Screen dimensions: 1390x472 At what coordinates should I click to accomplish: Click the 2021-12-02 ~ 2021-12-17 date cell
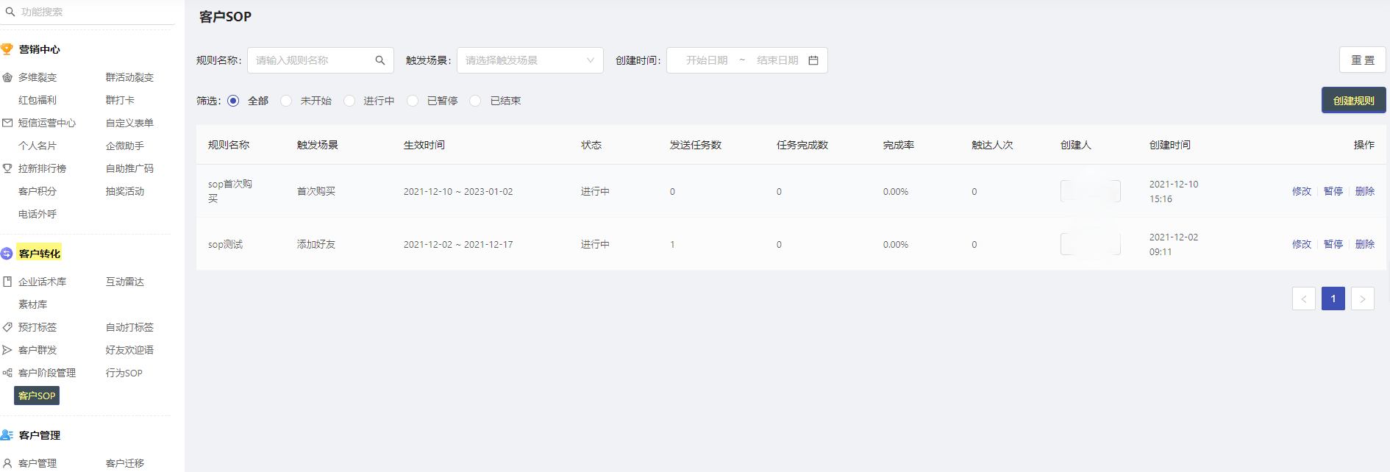[458, 244]
